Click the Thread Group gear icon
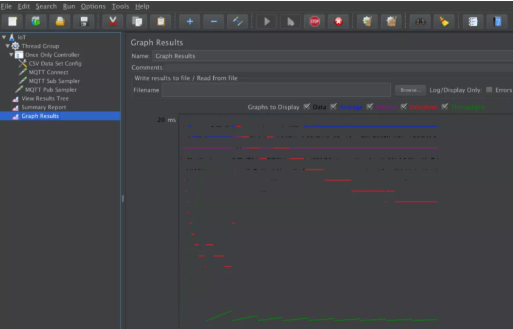Screen dimensions: 513x329 click(x=15, y=46)
